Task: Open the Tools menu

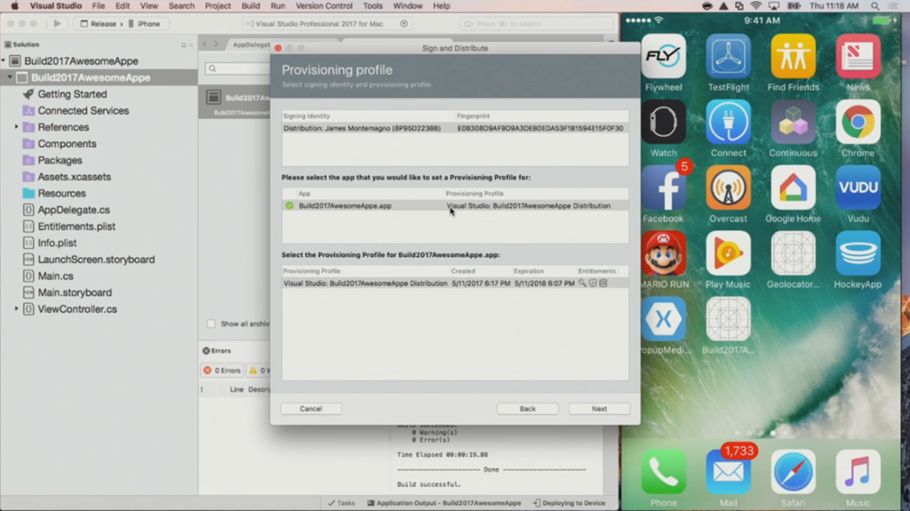Action: pyautogui.click(x=372, y=6)
